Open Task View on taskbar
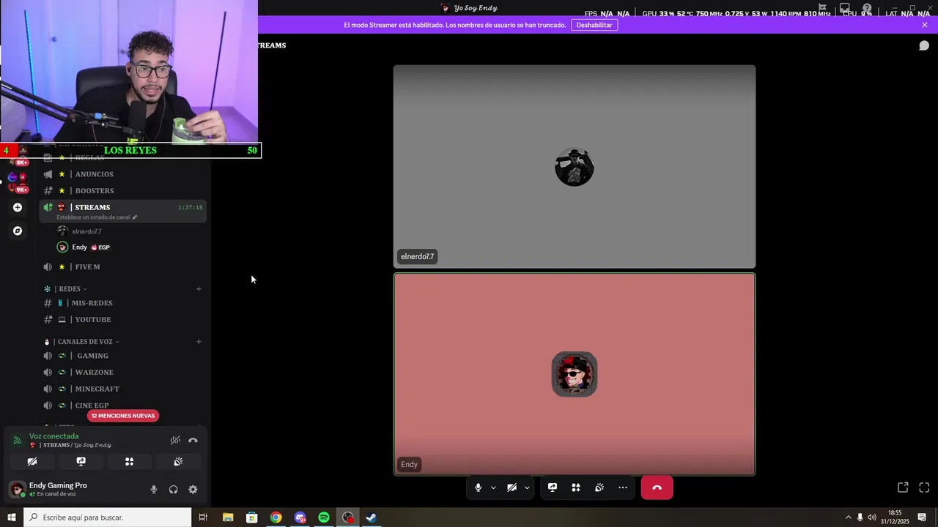938x527 pixels. [203, 517]
